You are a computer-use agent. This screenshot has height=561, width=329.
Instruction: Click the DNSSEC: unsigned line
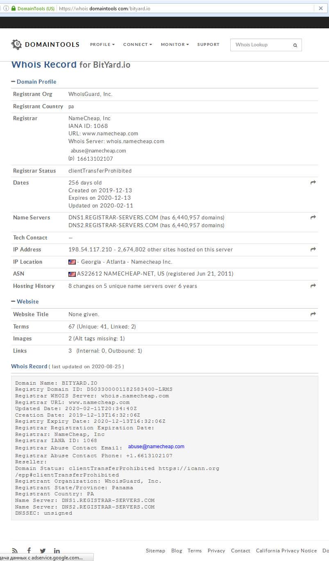click(x=43, y=513)
